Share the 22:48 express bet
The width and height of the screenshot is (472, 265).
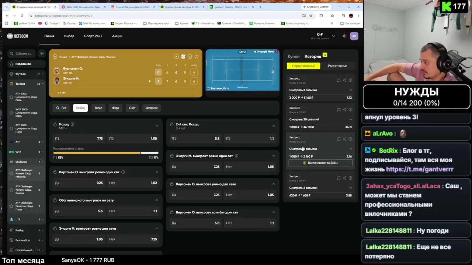click(x=344, y=80)
